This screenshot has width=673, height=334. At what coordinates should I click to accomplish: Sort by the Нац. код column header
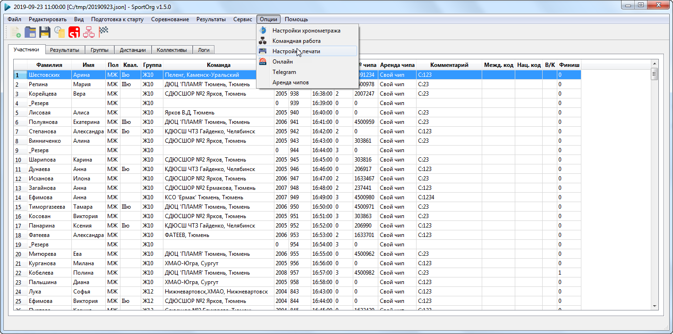[528, 65]
